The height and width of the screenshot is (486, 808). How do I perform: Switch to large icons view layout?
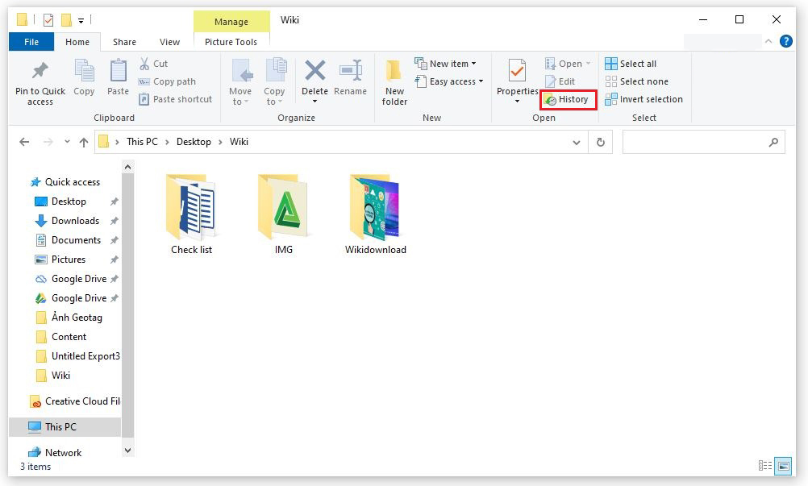tap(784, 465)
